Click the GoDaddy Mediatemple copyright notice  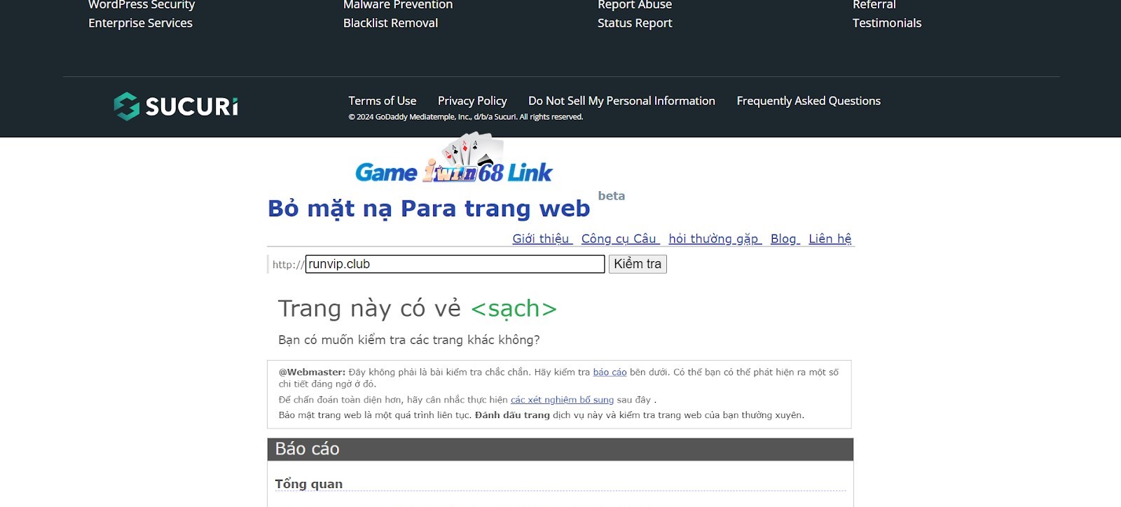[465, 117]
